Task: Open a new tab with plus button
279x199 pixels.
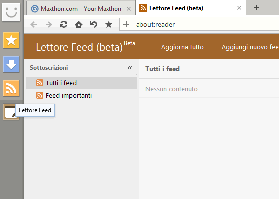Action: [x=257, y=7]
